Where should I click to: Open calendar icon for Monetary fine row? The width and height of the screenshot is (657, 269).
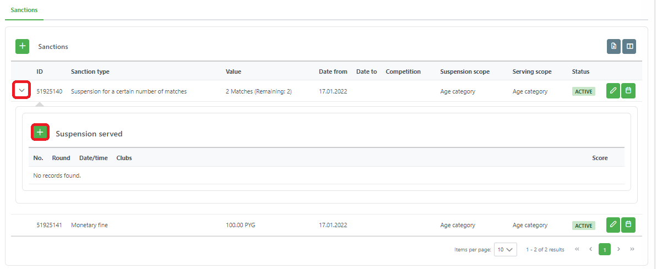pyautogui.click(x=628, y=225)
